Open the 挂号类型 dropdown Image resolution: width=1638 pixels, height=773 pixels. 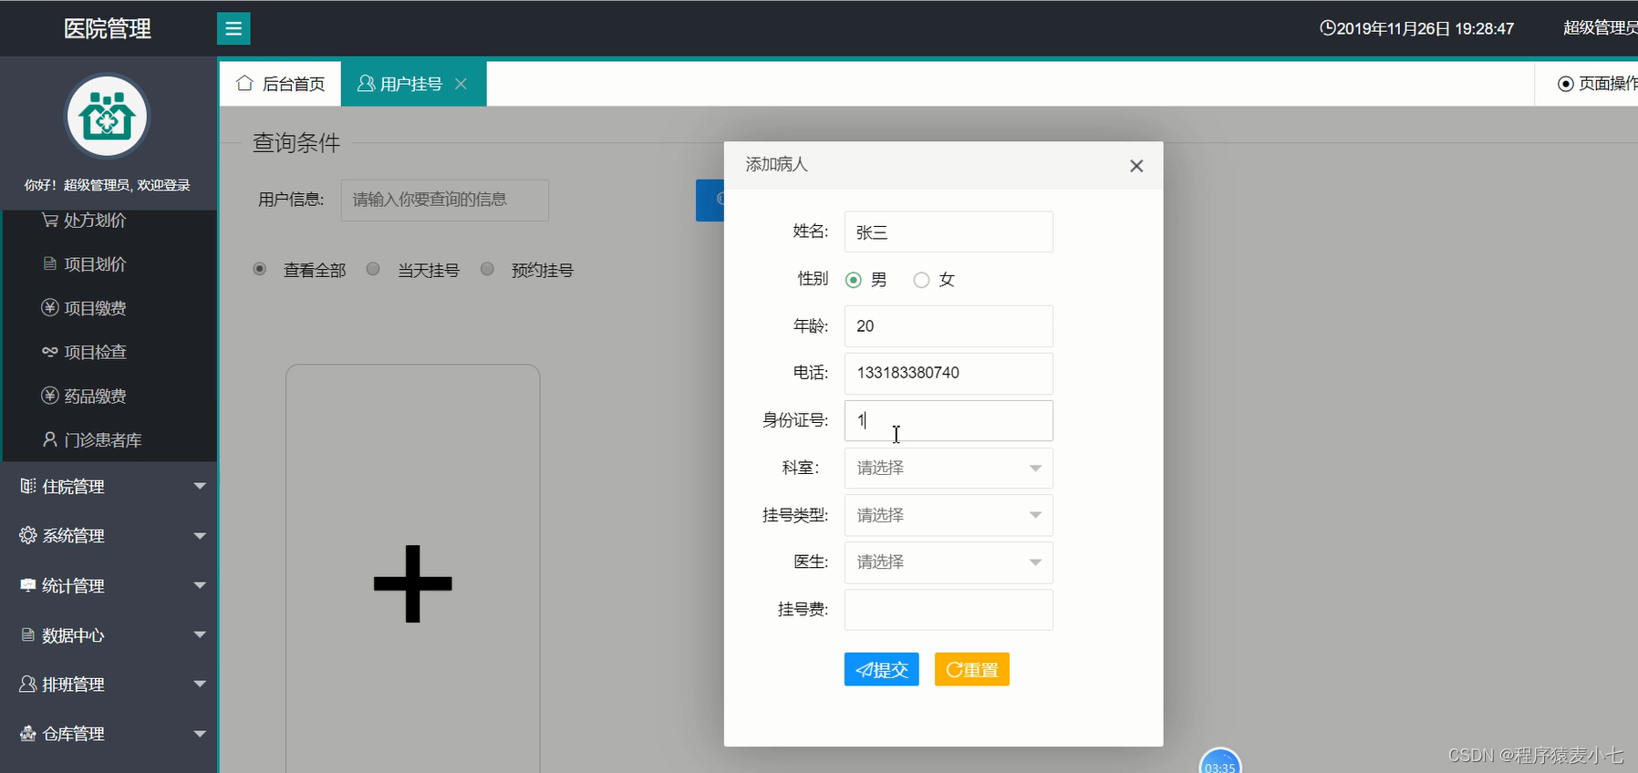click(949, 515)
